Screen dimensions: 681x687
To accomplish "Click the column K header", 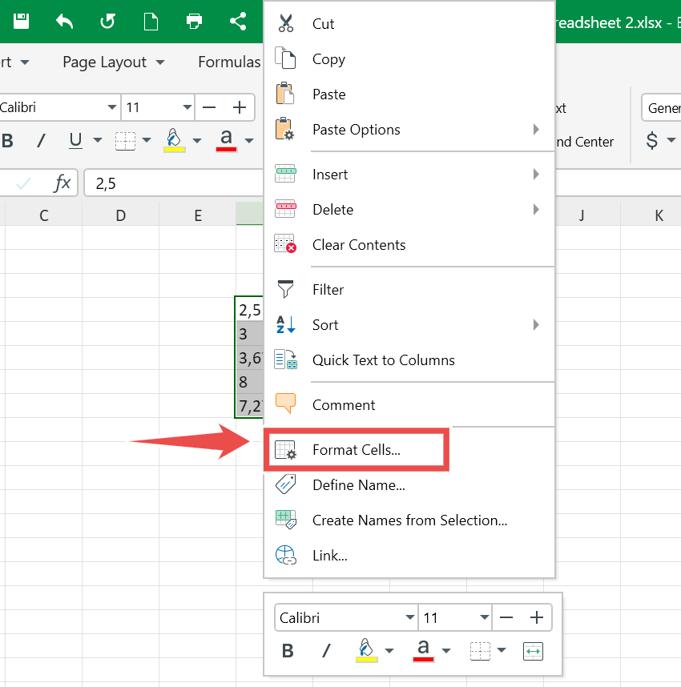I will (651, 215).
